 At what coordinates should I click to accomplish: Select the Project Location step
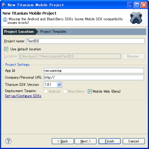pos(19,32)
